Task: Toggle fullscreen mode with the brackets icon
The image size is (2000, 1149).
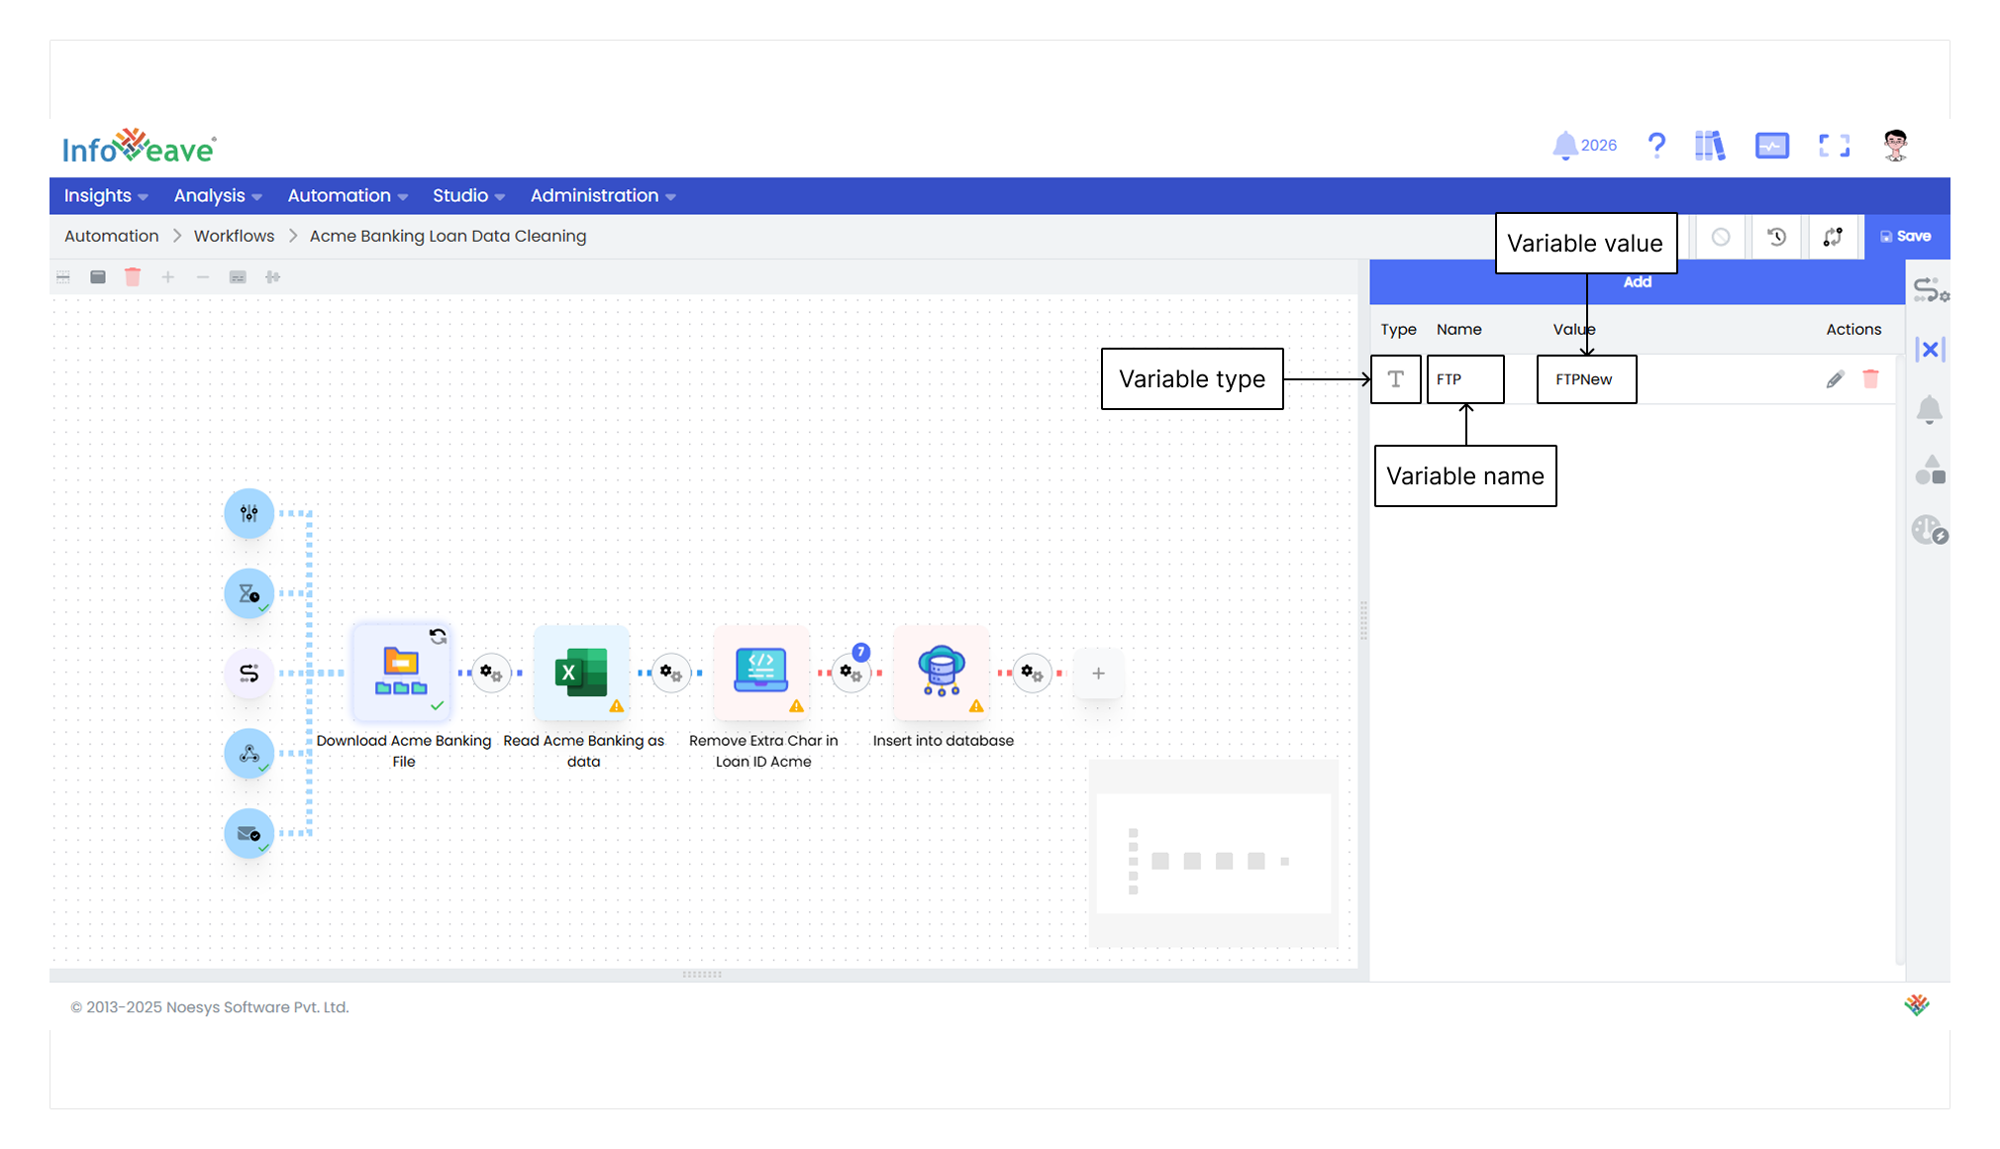Action: coord(1834,146)
